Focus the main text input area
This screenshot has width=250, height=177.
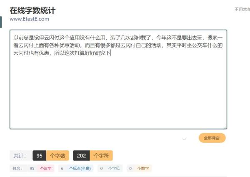pos(118,79)
